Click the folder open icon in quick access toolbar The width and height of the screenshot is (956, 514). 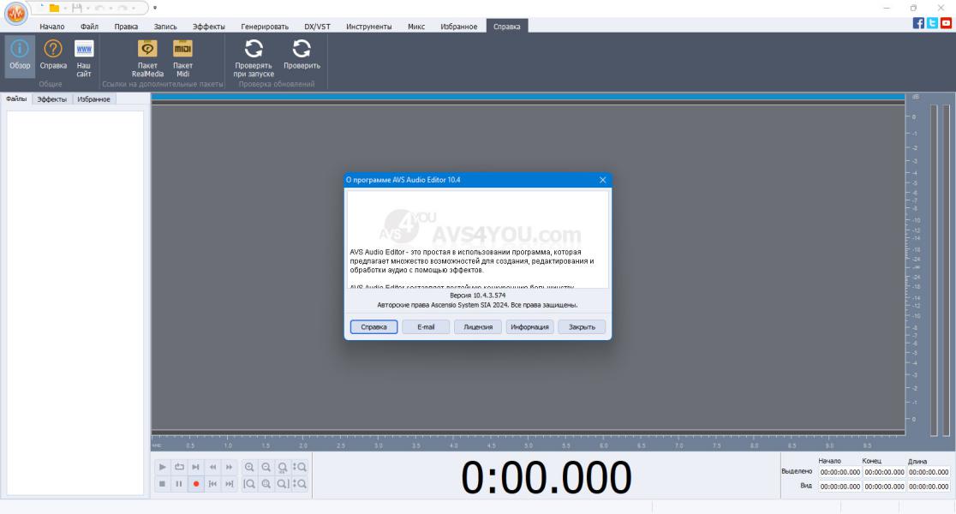pos(54,8)
